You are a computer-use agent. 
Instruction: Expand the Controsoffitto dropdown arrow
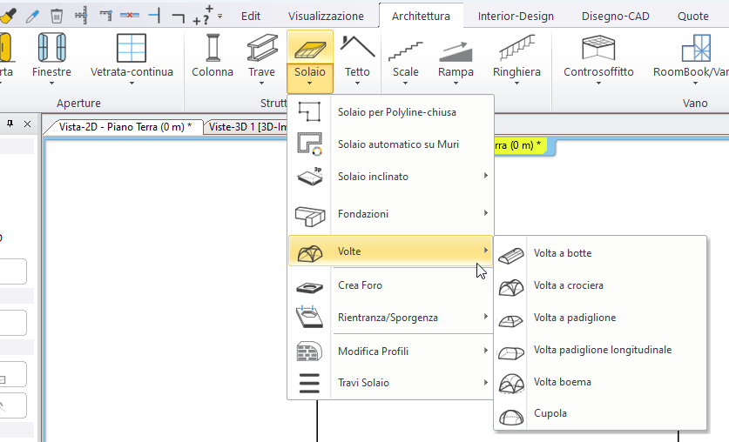[x=598, y=84]
